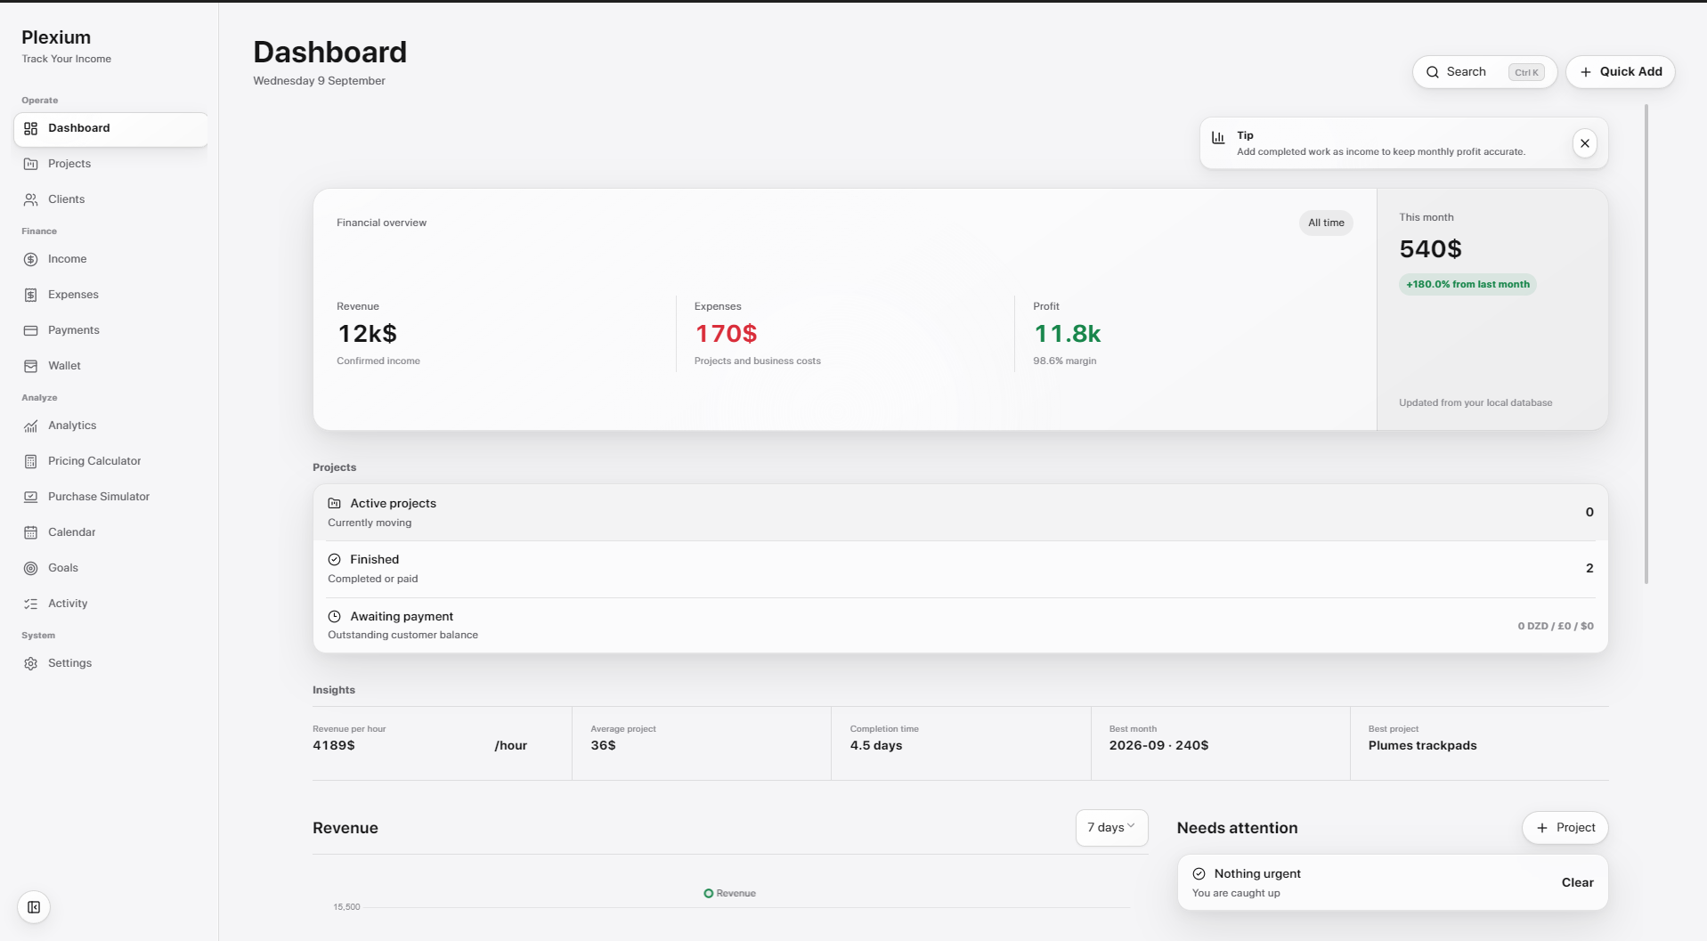
Task: Click the Dashboard grid icon in sidebar
Action: [x=31, y=128]
